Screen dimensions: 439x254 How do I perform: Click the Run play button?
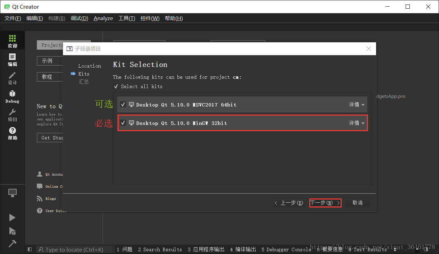tap(12, 218)
